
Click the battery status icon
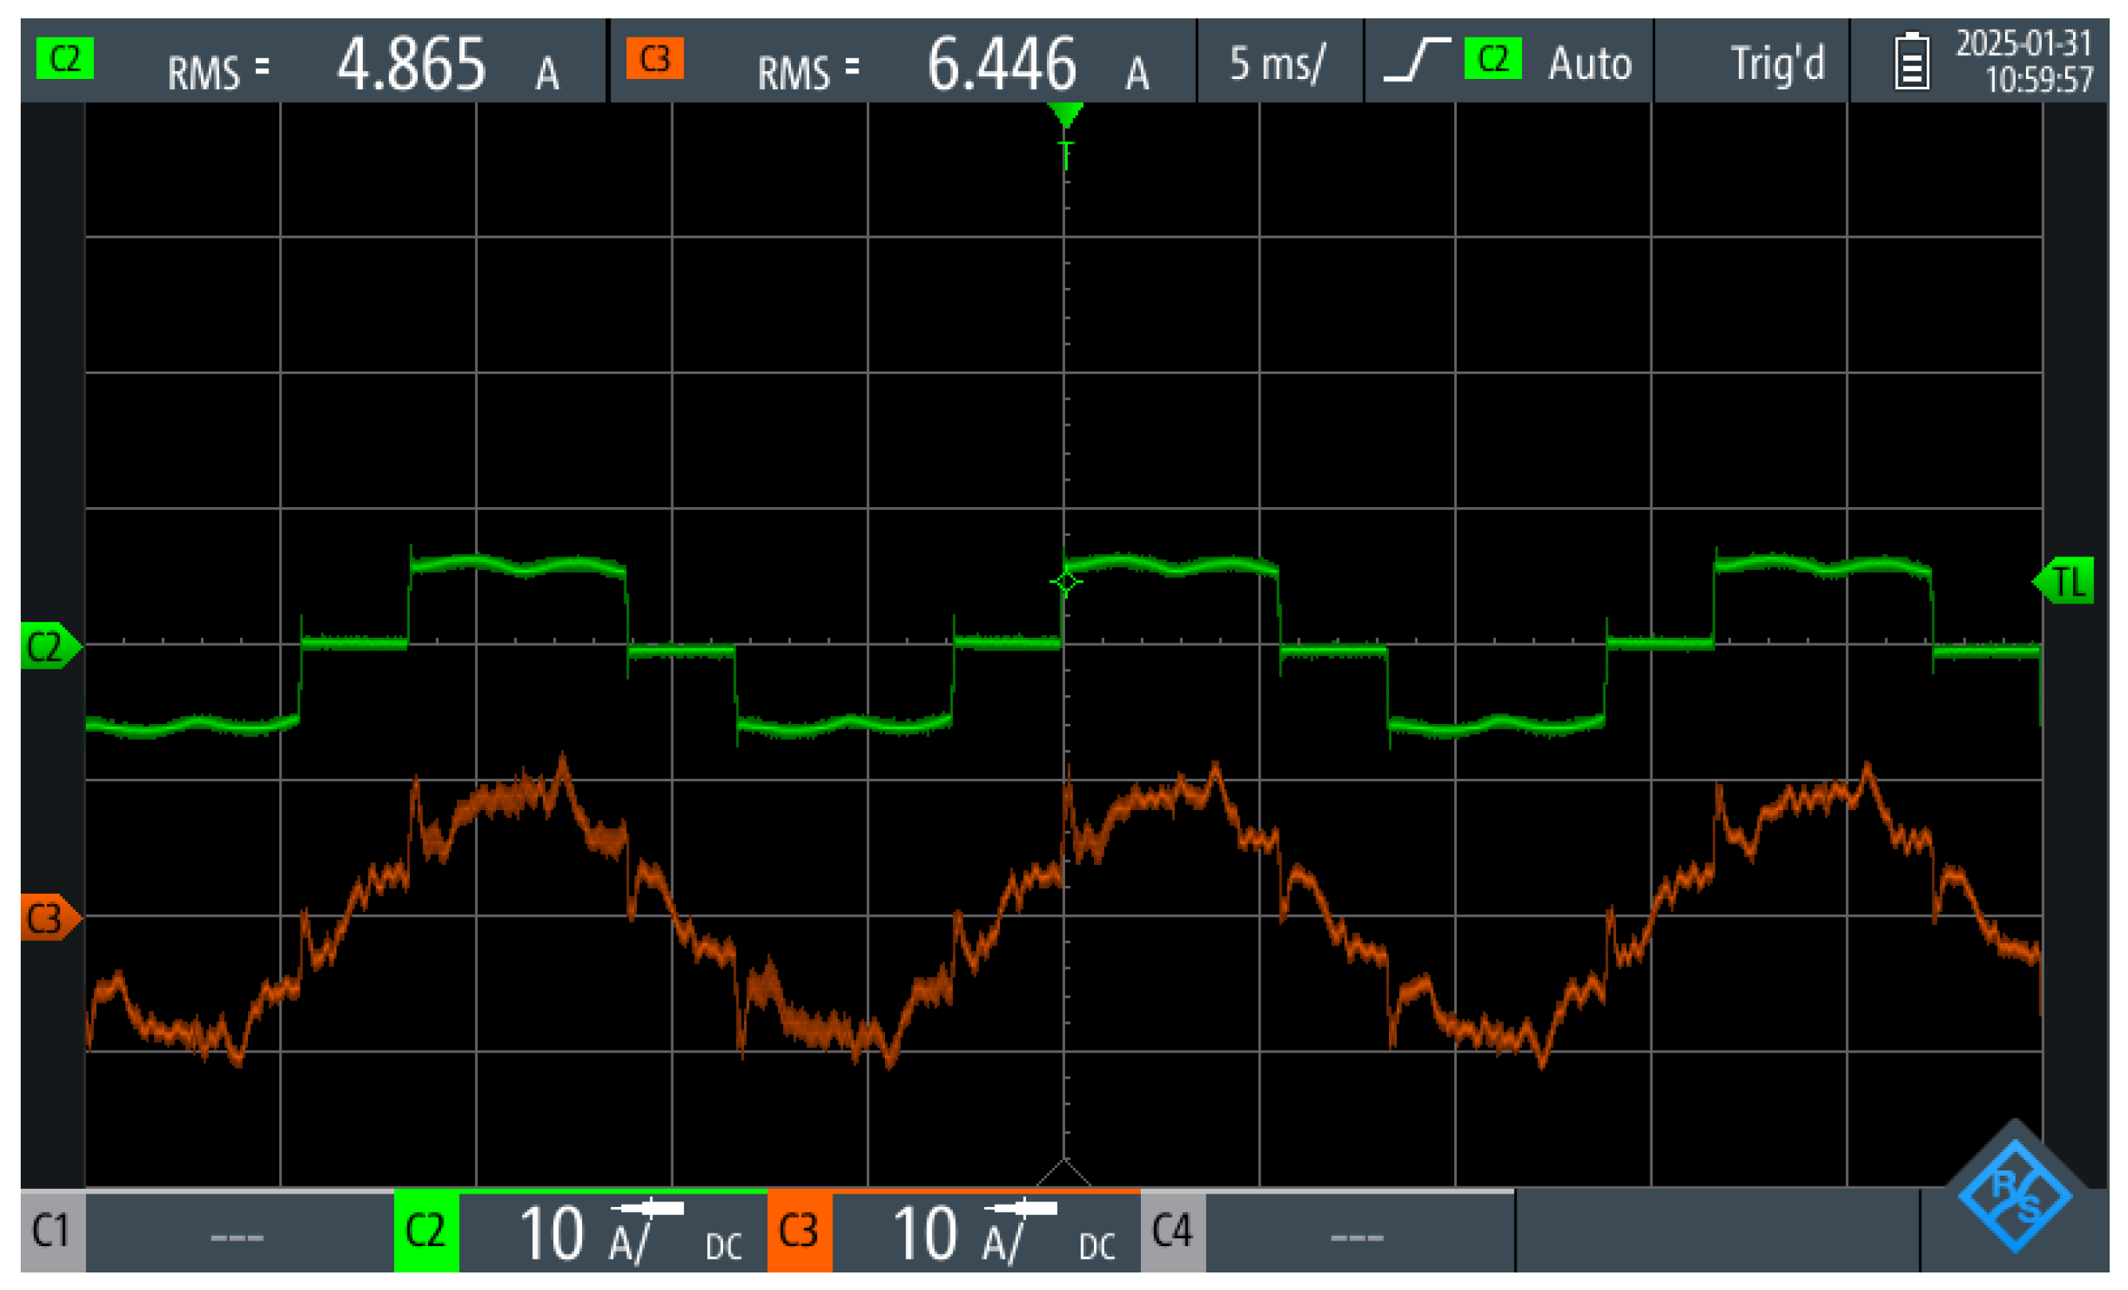(x=1911, y=61)
